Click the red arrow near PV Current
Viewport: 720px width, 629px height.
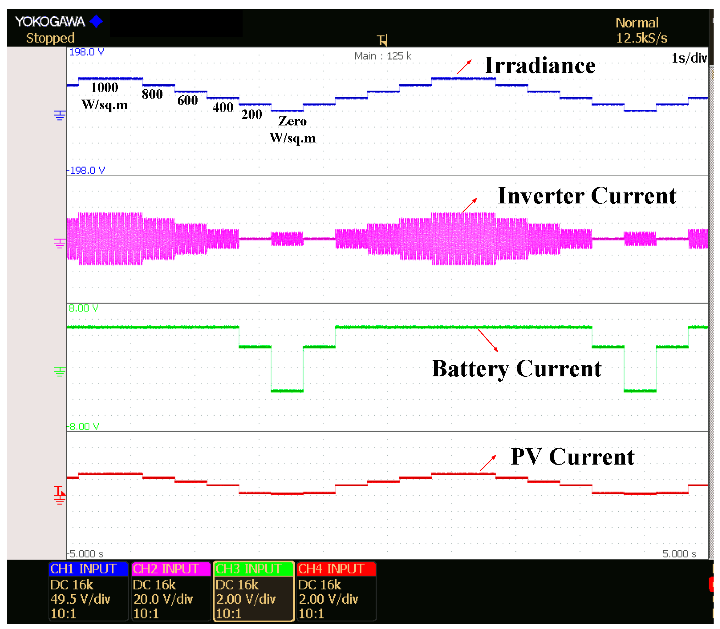point(488,463)
